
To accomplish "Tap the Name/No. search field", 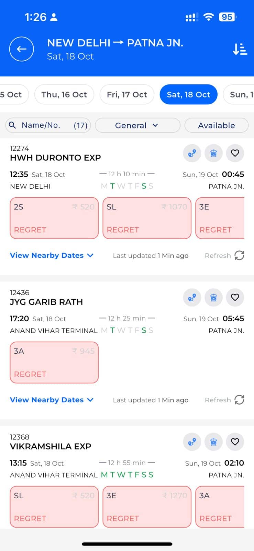I will (x=48, y=125).
